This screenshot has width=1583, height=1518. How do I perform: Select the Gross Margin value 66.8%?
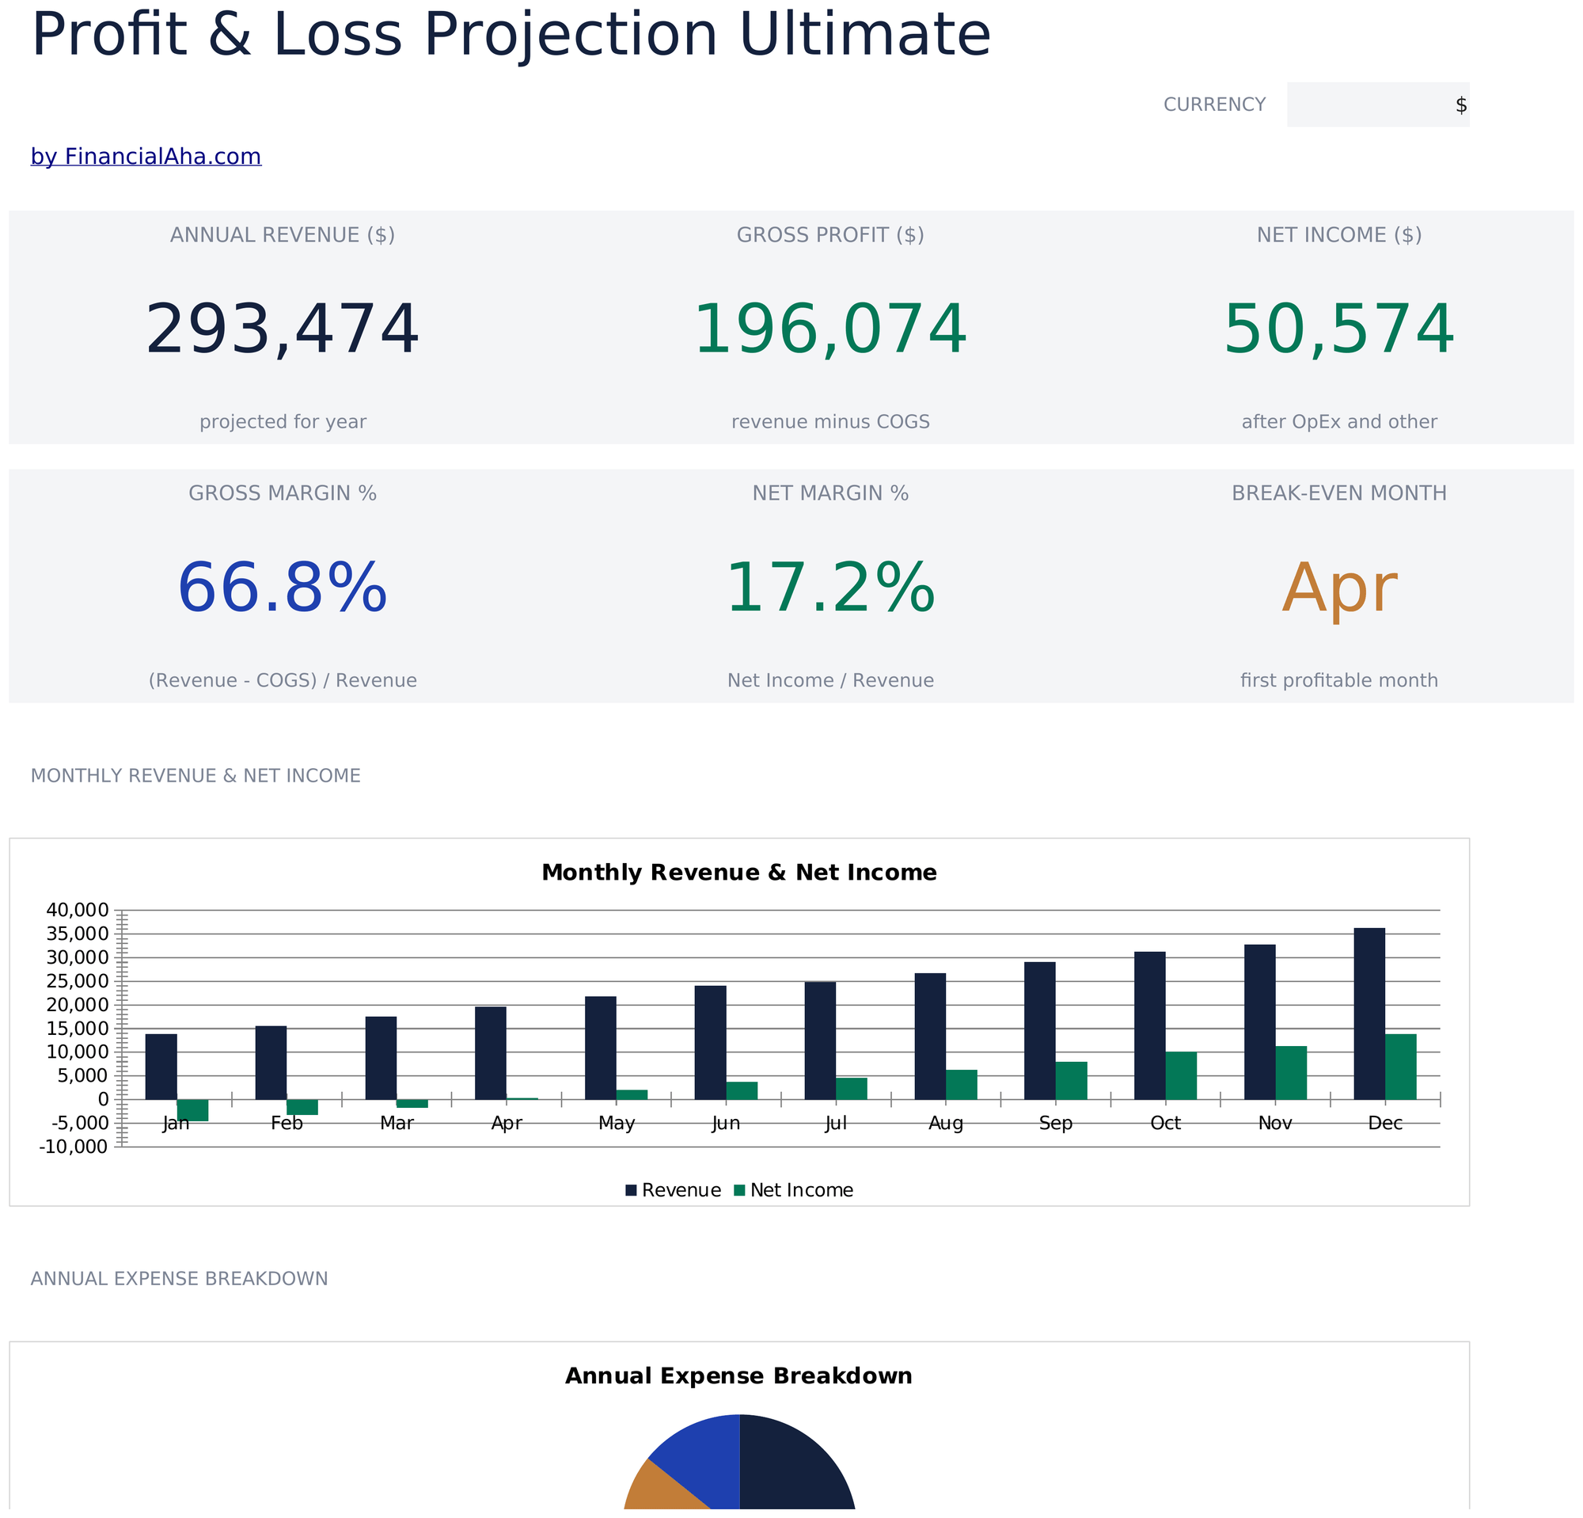(x=283, y=588)
